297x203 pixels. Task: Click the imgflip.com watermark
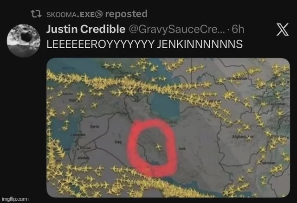[x=15, y=199]
